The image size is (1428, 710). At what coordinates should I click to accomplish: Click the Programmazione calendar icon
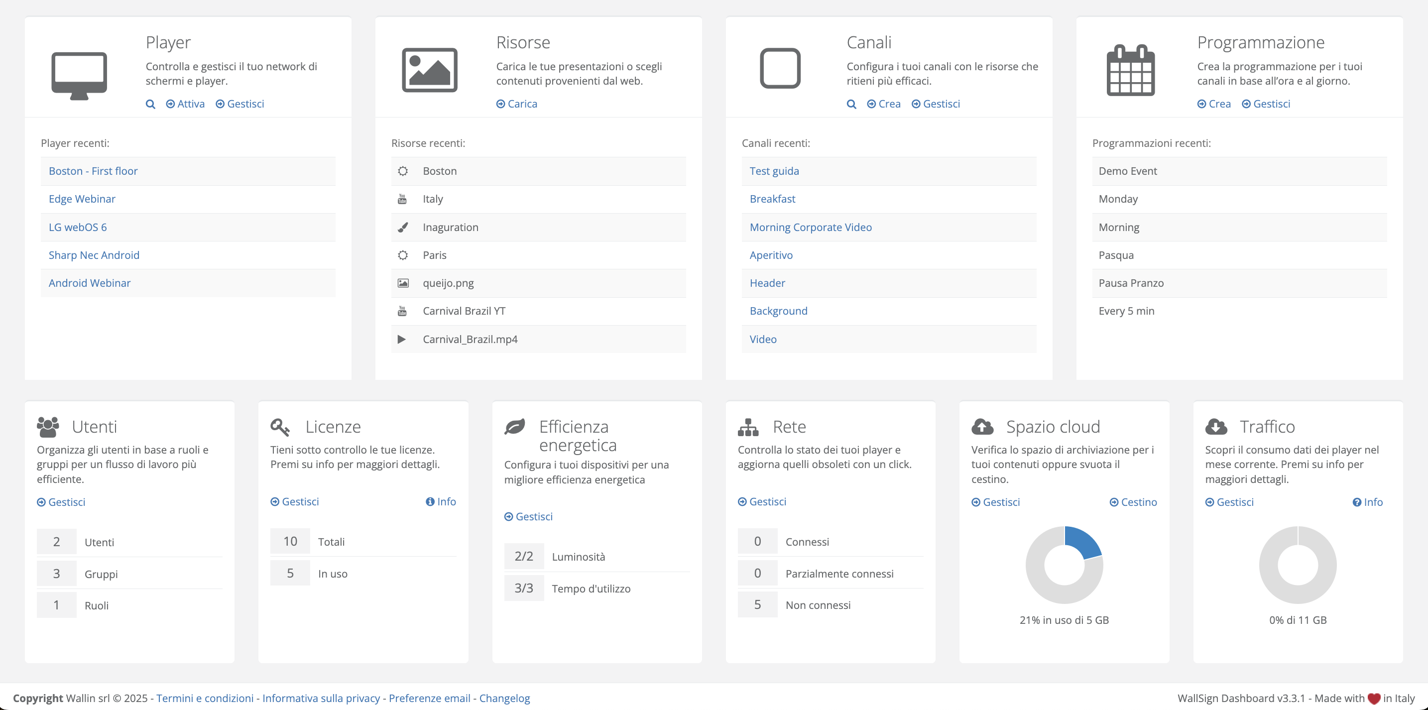click(x=1130, y=70)
